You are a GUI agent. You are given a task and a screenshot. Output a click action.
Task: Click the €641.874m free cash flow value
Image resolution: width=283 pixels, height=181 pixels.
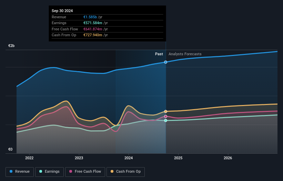(93, 29)
